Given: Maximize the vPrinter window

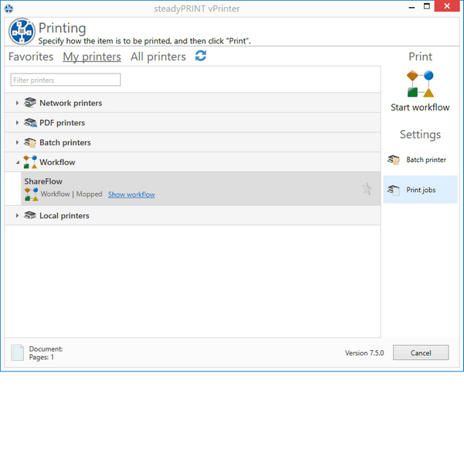Looking at the screenshot, I should tap(427, 6).
